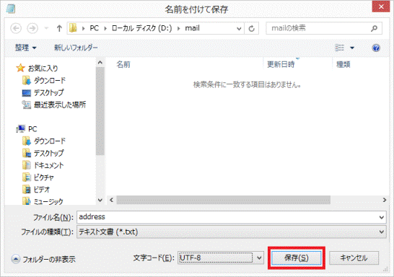Click the Notepad icon in title bar
Screen dimensions: 394x277
pos(11,9)
